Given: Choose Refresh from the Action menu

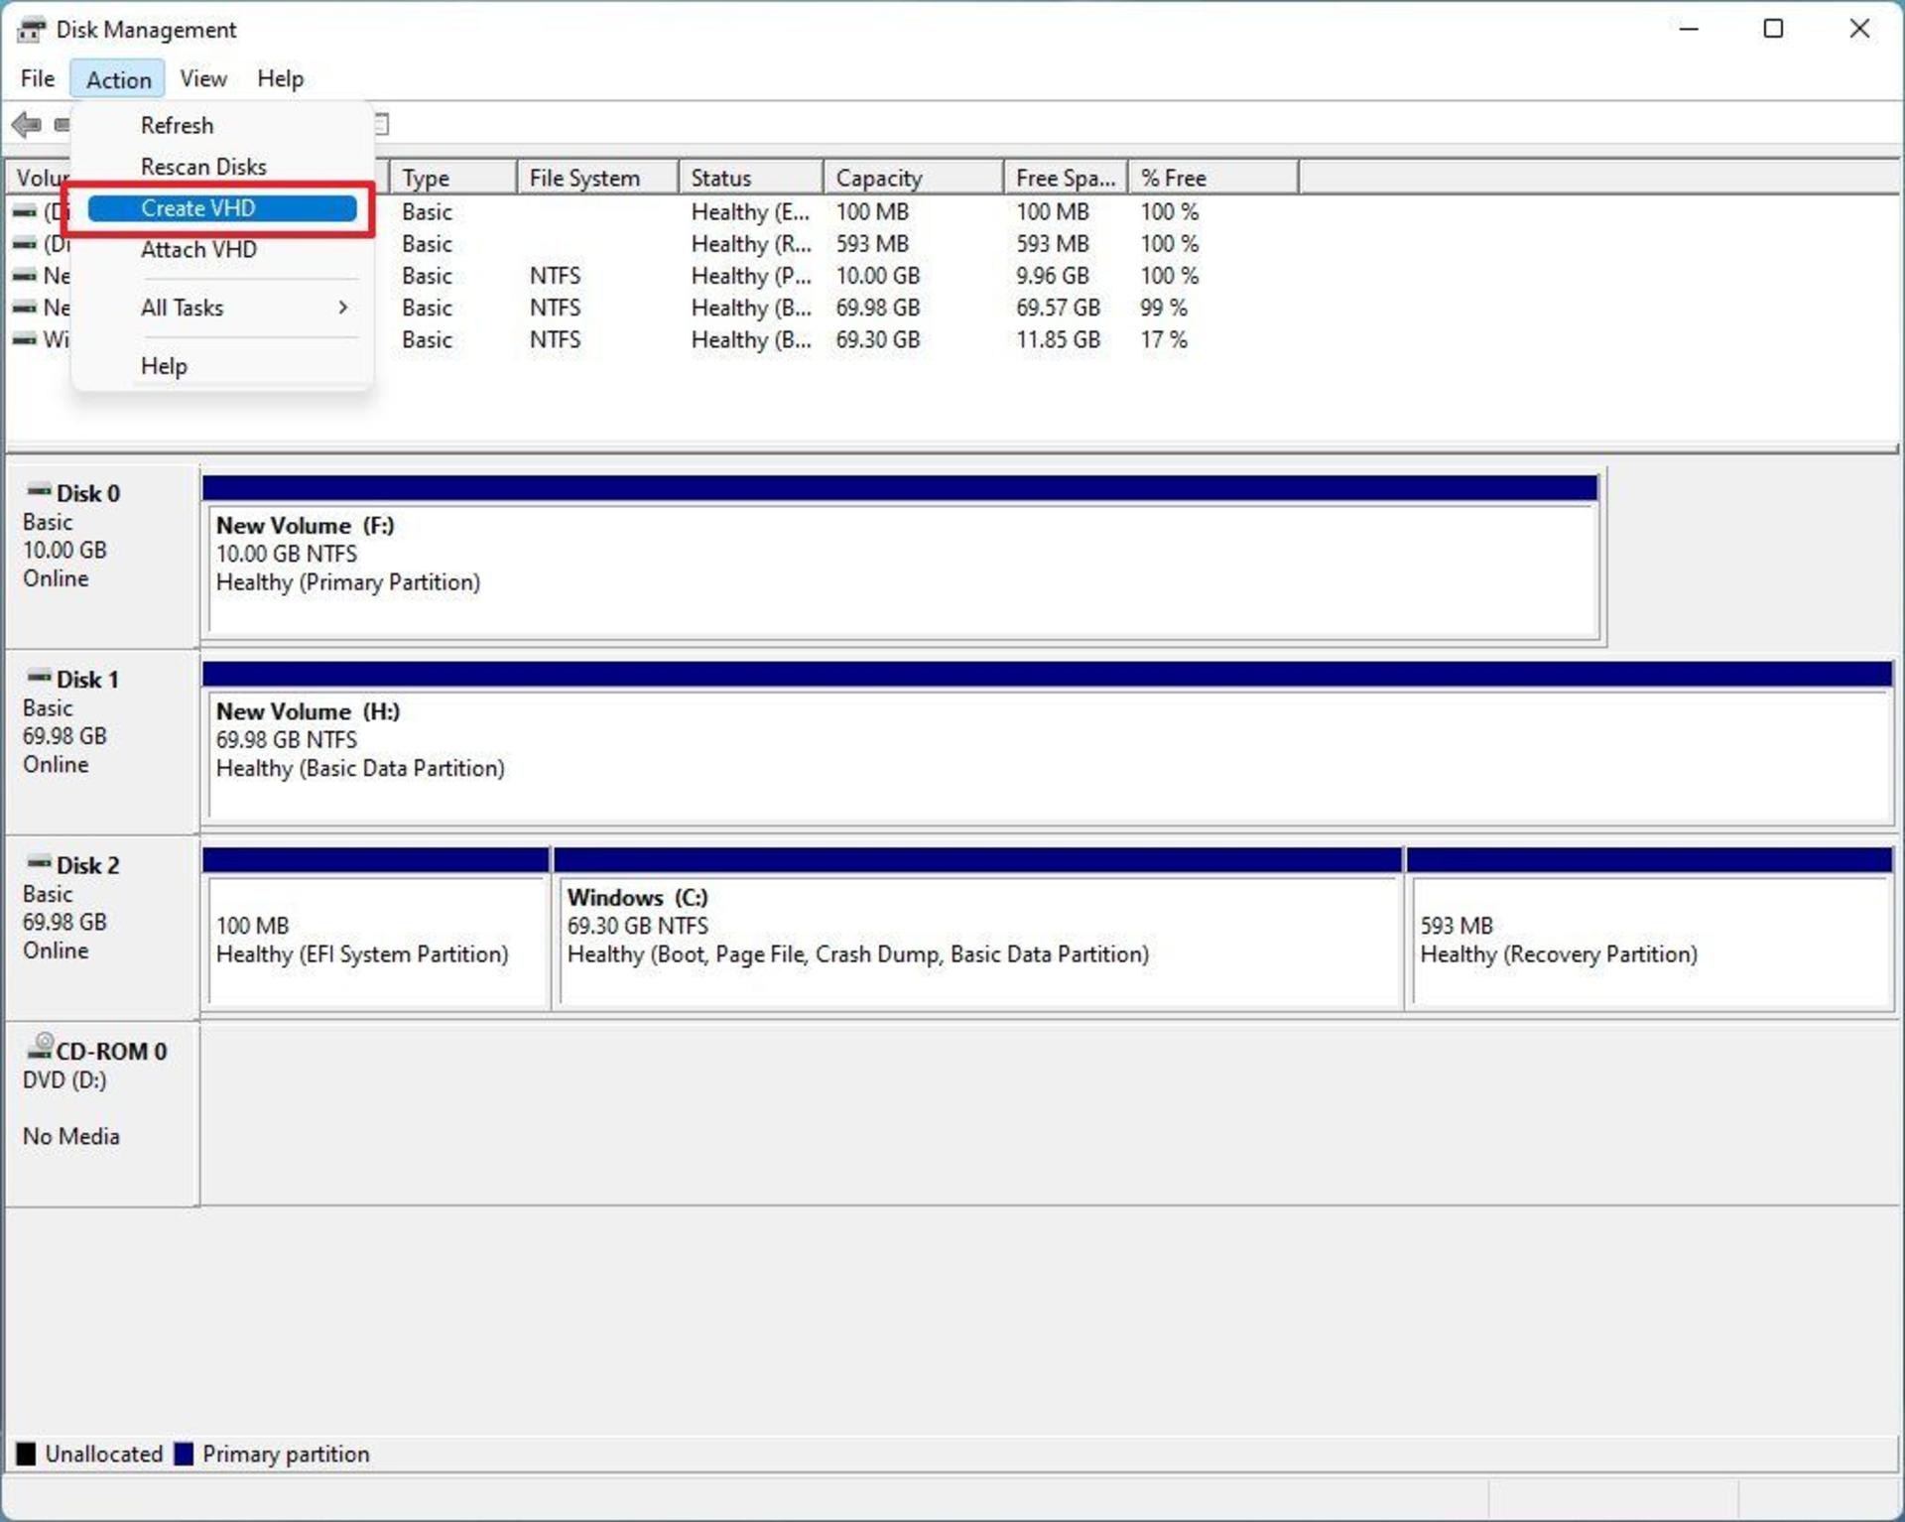Looking at the screenshot, I should pos(222,125).
